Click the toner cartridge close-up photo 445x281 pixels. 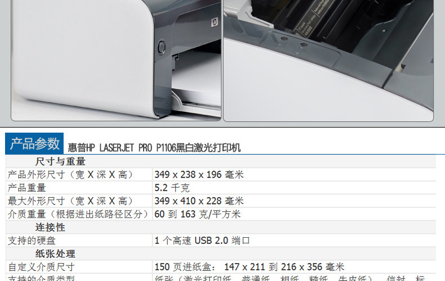(328, 61)
